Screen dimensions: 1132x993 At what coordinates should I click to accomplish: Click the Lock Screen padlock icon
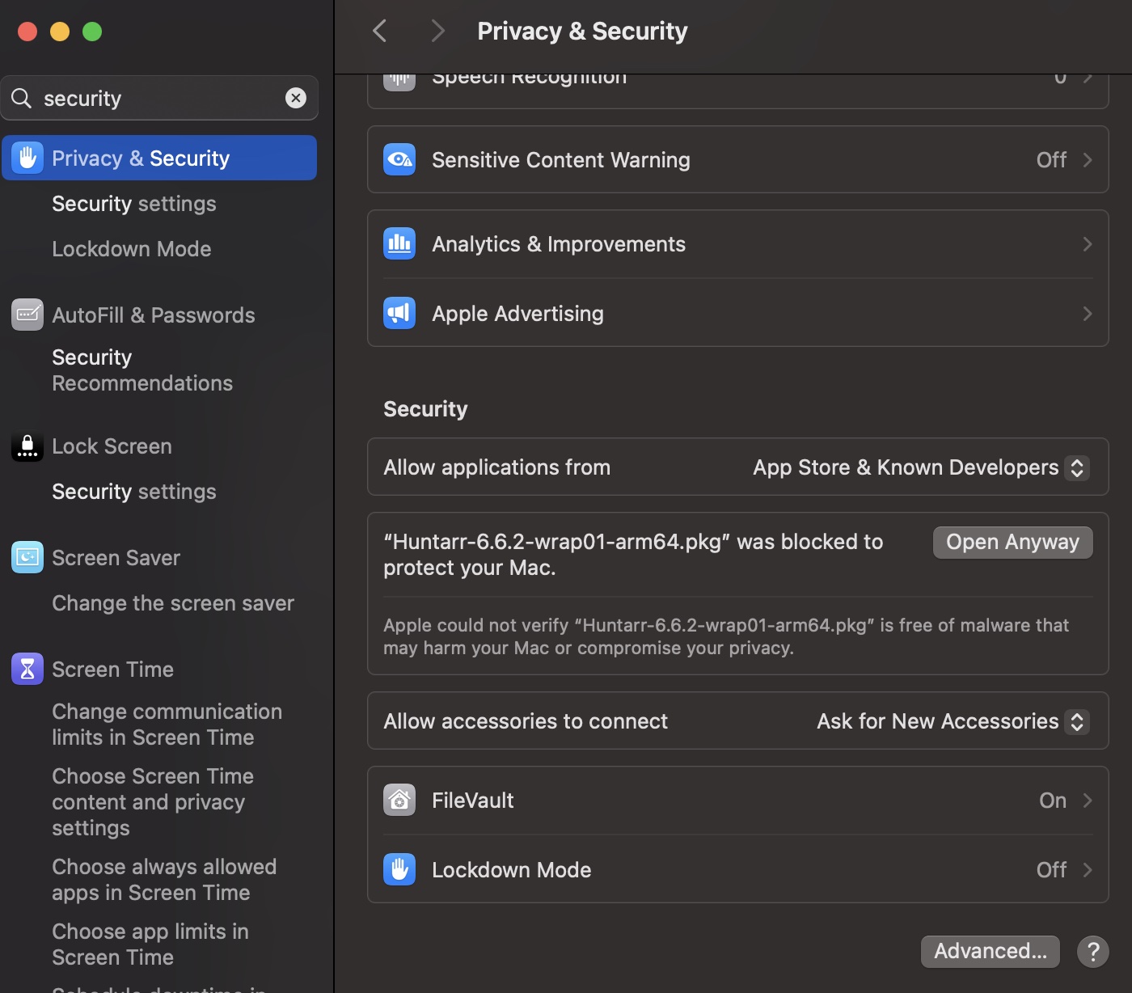27,446
